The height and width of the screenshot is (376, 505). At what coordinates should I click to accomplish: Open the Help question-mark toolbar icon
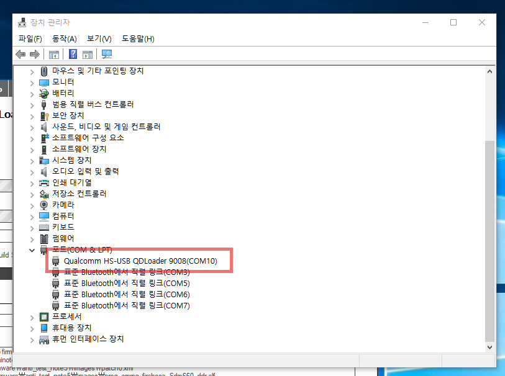click(73, 54)
